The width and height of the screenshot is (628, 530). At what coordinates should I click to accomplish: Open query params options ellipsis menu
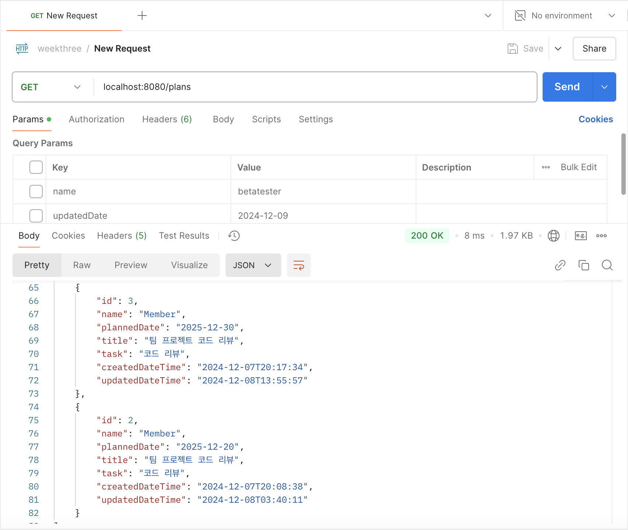click(x=546, y=167)
